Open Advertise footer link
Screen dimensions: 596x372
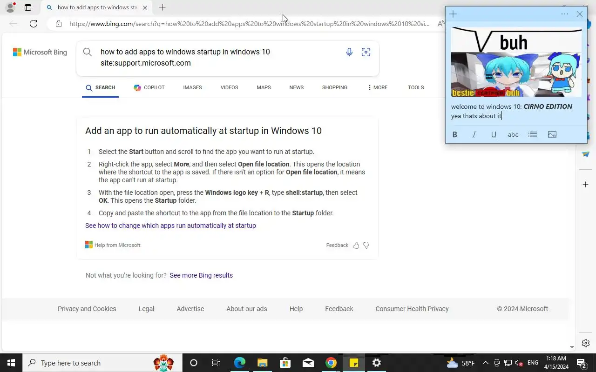pyautogui.click(x=190, y=309)
